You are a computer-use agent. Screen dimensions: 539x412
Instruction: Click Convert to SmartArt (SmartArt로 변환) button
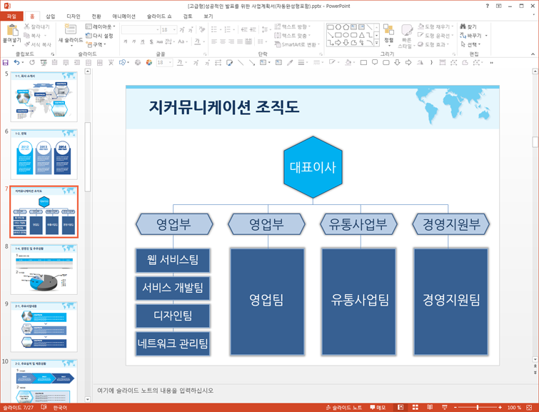pos(297,44)
